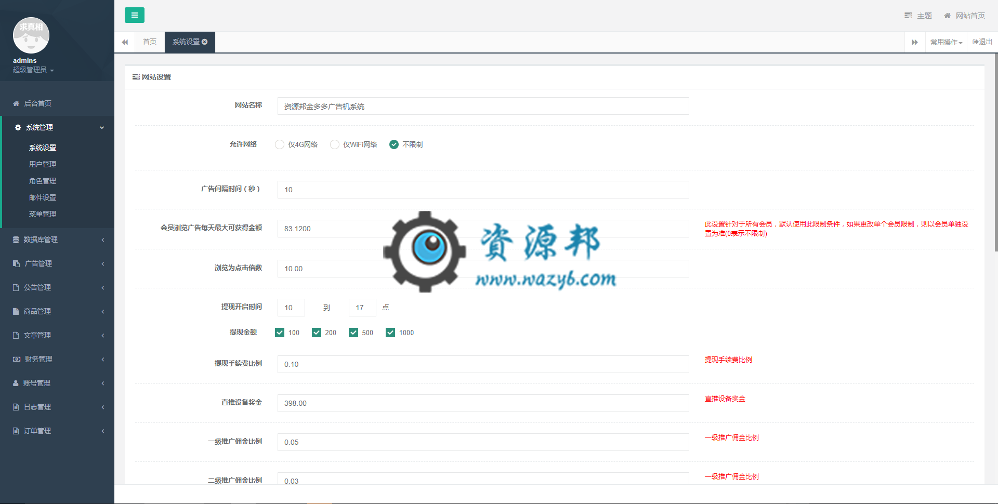Open 邮件设置 in the sidebar
This screenshot has height=504, width=998.
pos(43,197)
